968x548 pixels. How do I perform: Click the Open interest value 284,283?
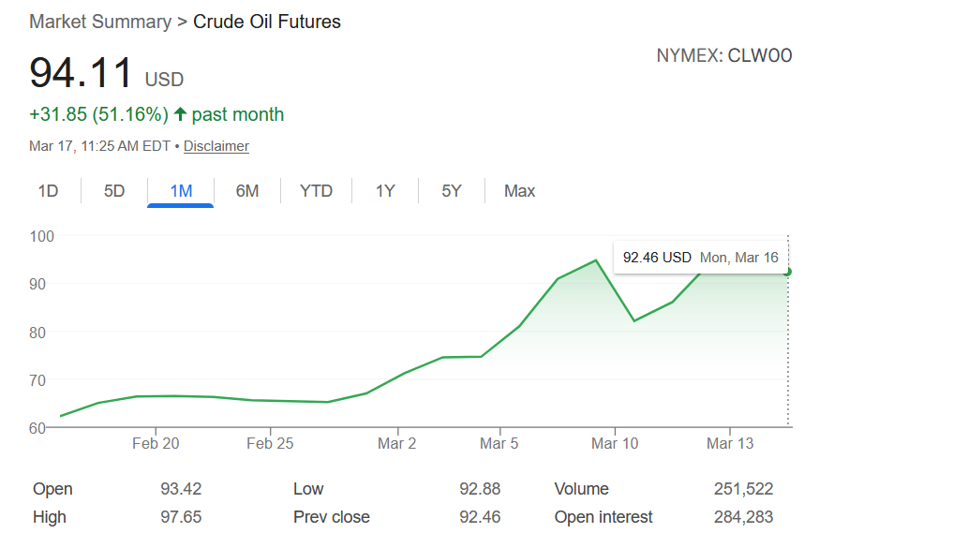743,517
